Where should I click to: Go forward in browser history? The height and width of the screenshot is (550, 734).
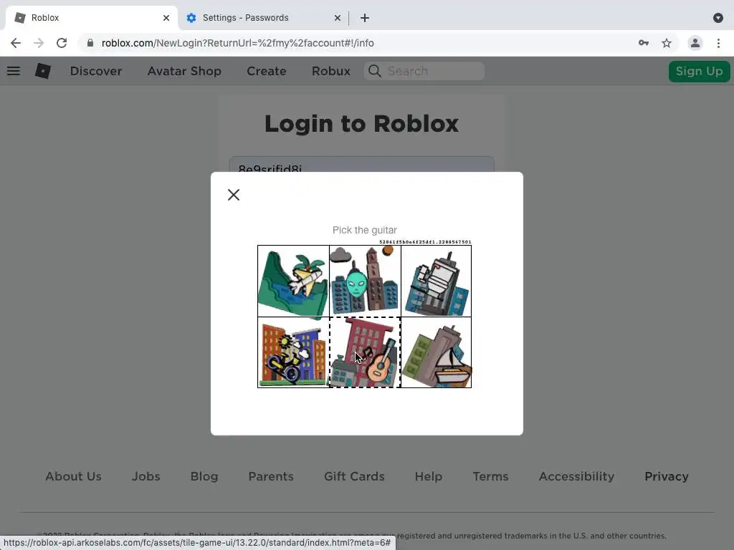pyautogui.click(x=39, y=43)
